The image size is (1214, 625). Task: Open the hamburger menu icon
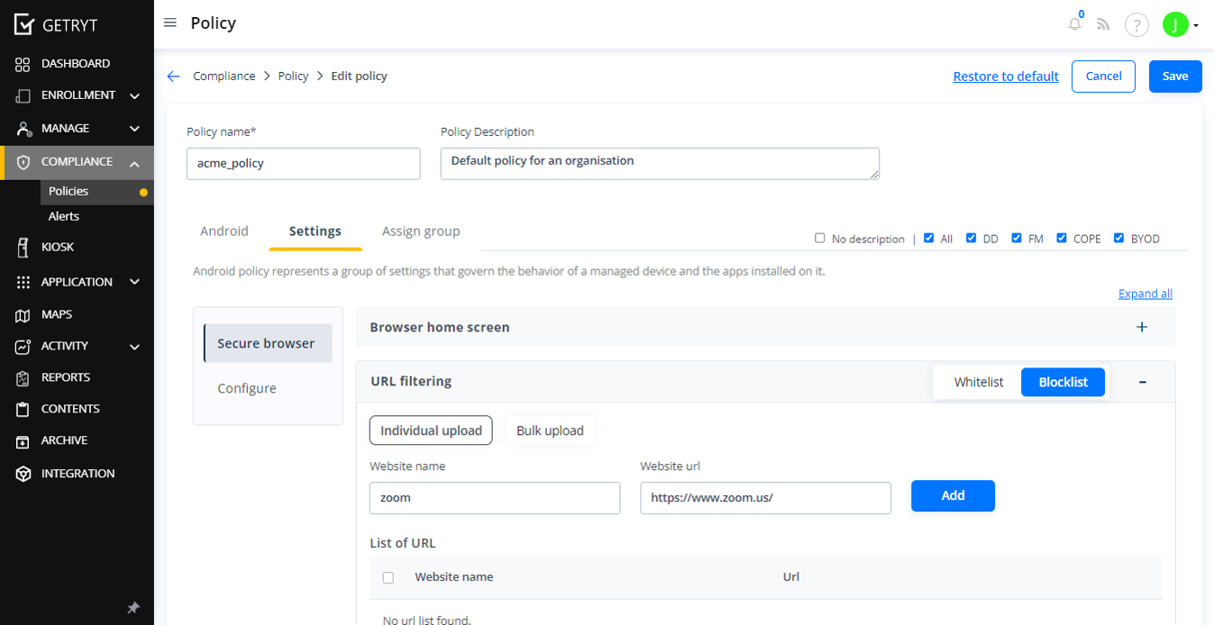click(169, 23)
